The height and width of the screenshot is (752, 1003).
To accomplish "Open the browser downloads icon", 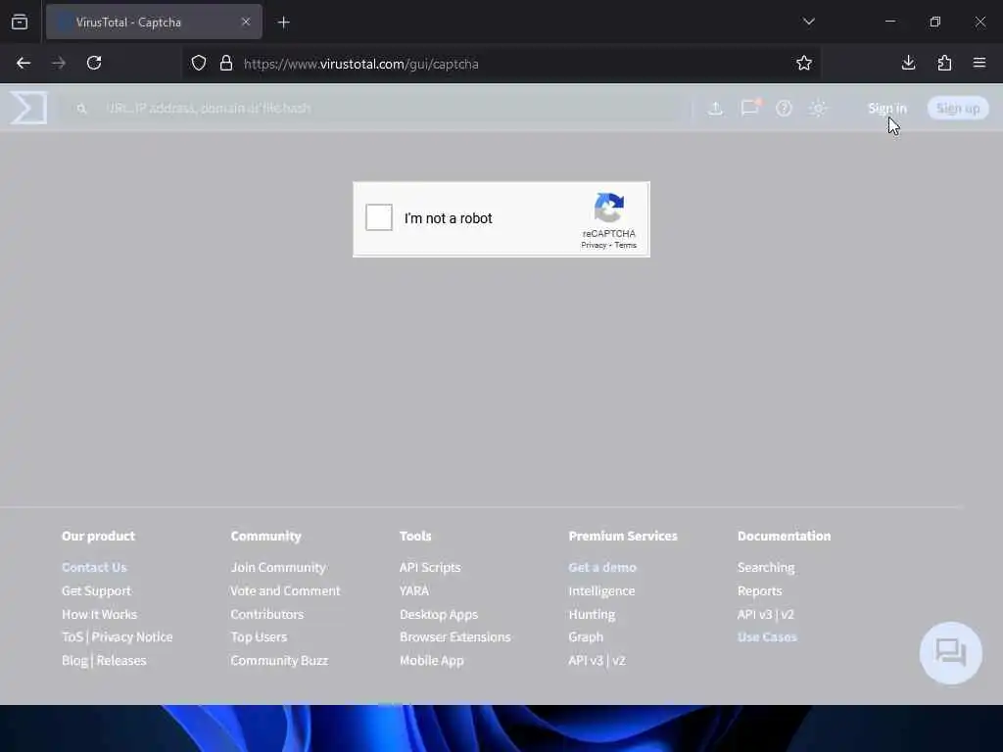I will click(908, 63).
